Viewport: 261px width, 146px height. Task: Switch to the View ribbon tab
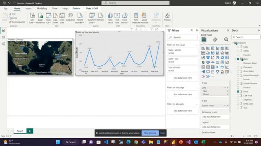(x=55, y=9)
